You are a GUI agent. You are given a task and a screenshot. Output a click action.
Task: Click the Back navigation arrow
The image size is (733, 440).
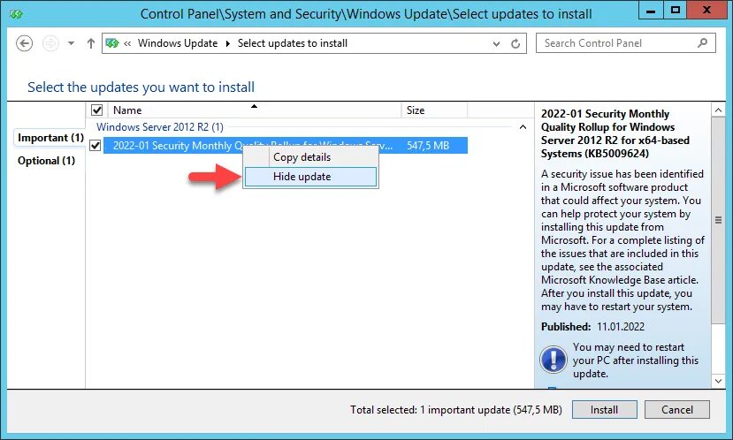pyautogui.click(x=24, y=43)
